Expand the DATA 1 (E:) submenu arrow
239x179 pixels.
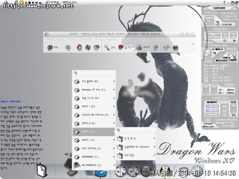(114, 106)
